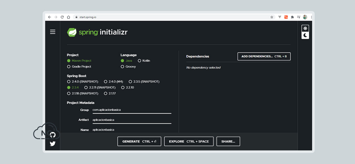Click the Add Dependencies button
Viewport: 355px width, 164px height.
(264, 57)
